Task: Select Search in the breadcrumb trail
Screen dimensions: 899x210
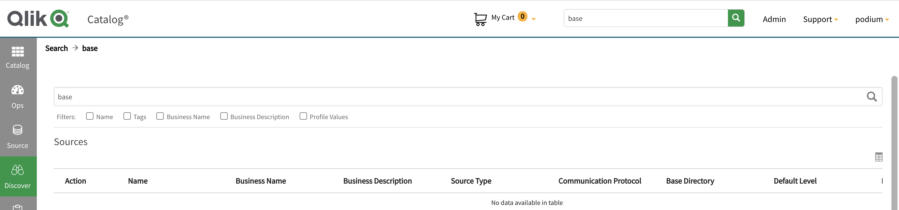Action: click(56, 48)
